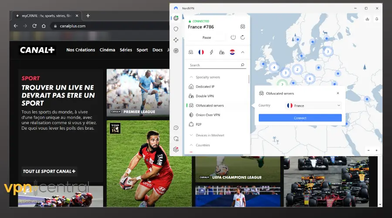The height and width of the screenshot is (218, 392).
Task: Open Nos Créations menu on Canal+
Action: click(x=81, y=50)
